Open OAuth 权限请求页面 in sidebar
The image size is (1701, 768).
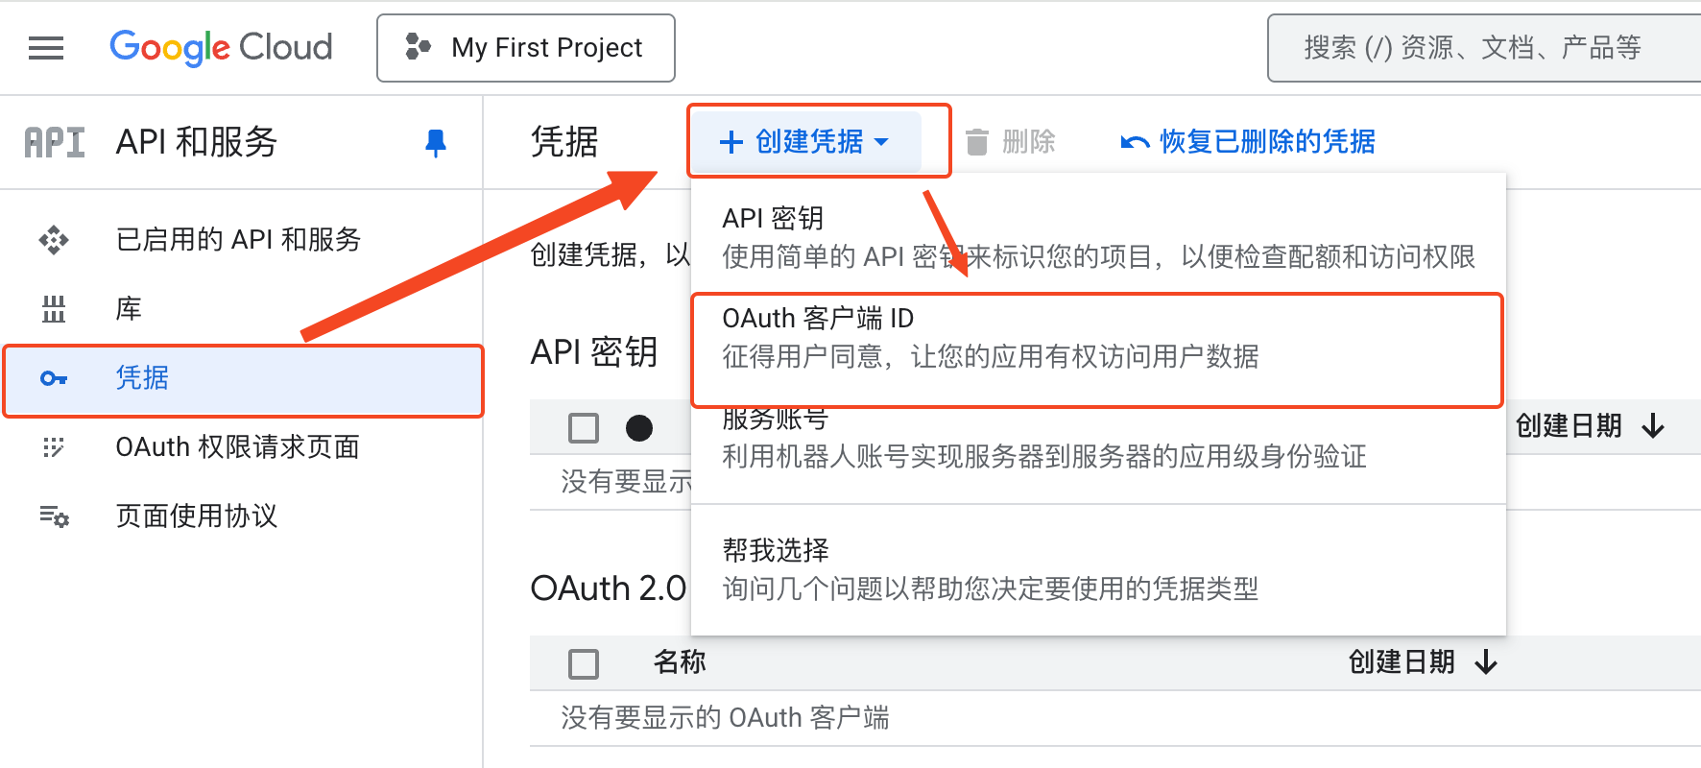(237, 447)
